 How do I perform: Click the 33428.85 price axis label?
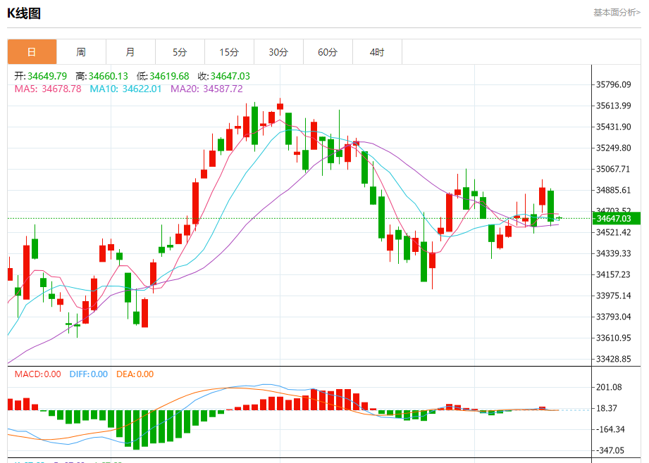point(613,359)
